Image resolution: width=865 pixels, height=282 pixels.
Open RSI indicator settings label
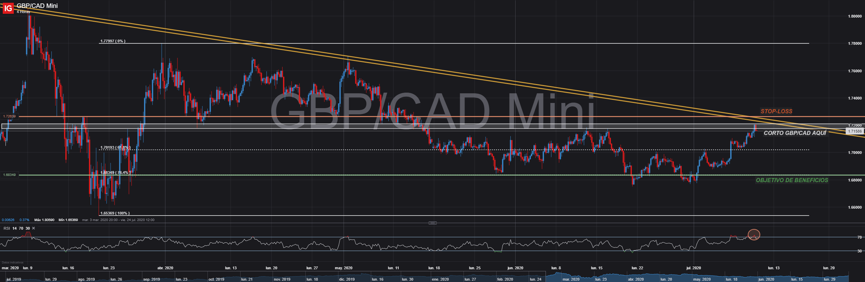pos(7,228)
